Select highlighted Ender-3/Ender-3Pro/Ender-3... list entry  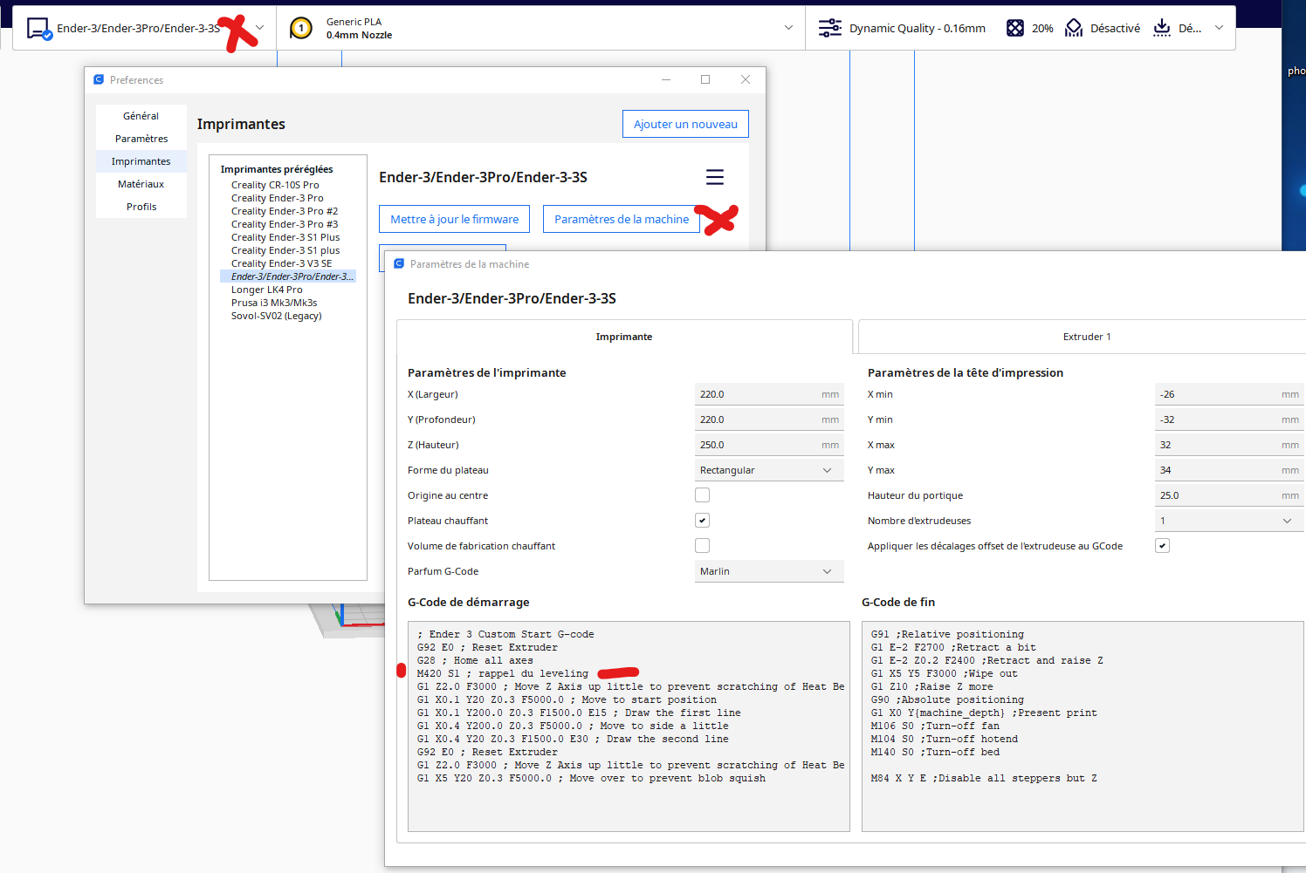click(x=288, y=276)
